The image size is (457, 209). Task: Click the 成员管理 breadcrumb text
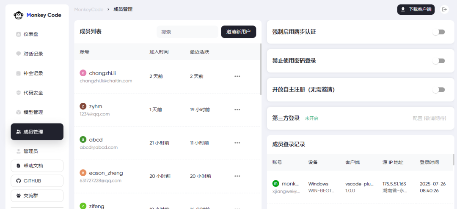pos(123,9)
